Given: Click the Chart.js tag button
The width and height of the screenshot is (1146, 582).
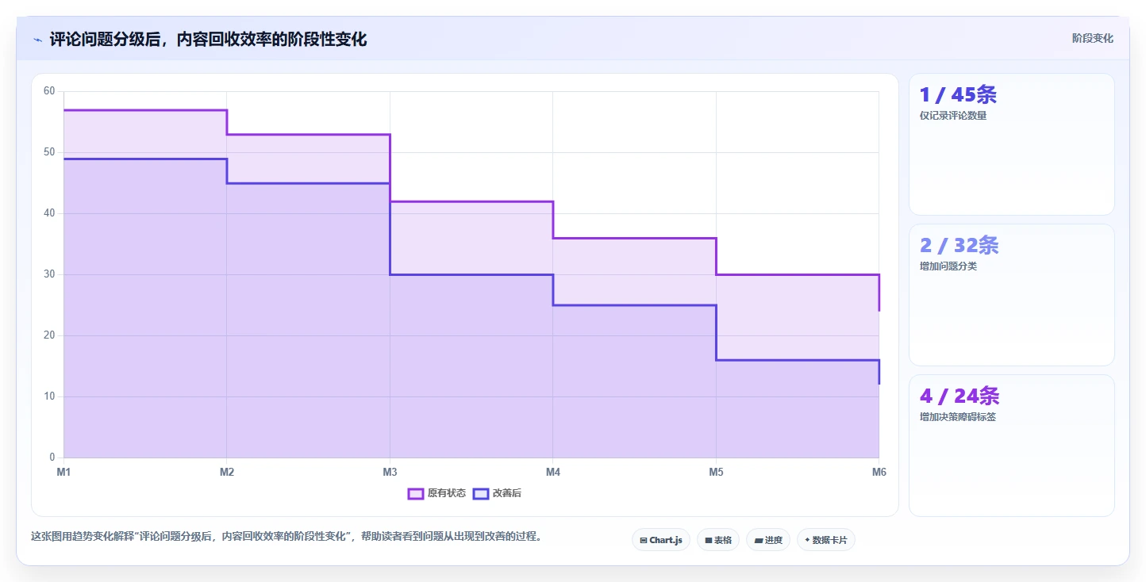Looking at the screenshot, I should tap(661, 540).
